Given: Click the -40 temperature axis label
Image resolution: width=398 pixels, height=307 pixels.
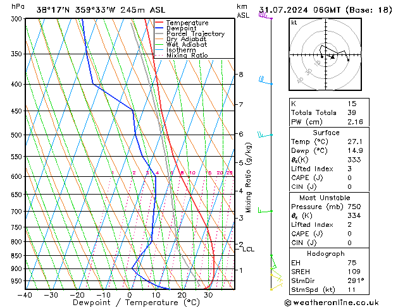Looking at the screenshot, I should click(x=25, y=295).
